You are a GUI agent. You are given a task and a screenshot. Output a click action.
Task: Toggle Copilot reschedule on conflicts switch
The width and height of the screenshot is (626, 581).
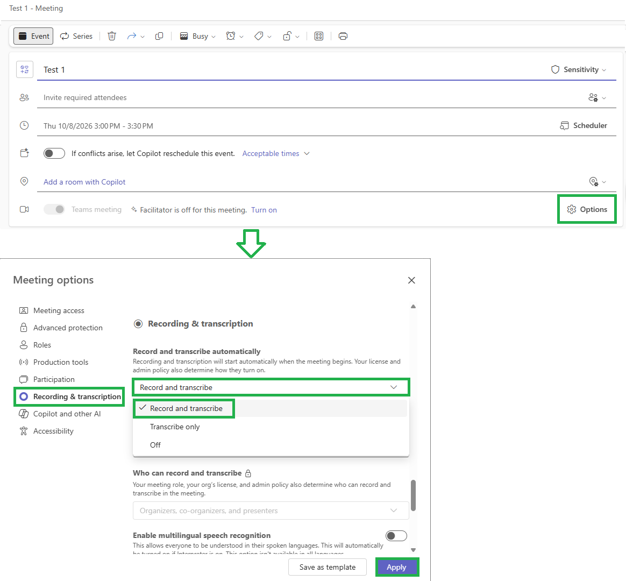[54, 153]
